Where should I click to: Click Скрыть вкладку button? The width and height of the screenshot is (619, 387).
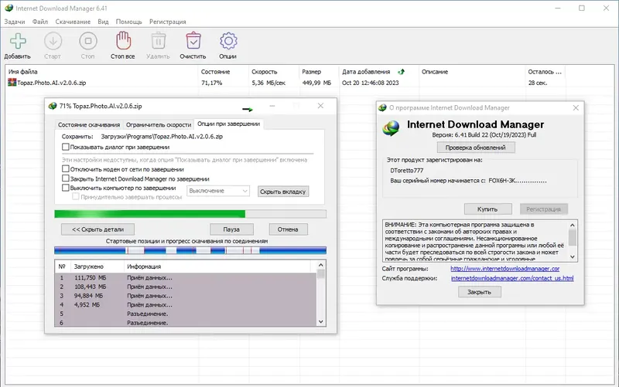pos(282,192)
